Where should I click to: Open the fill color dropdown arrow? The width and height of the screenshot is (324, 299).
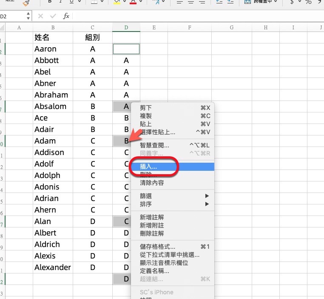pyautogui.click(x=125, y=1)
